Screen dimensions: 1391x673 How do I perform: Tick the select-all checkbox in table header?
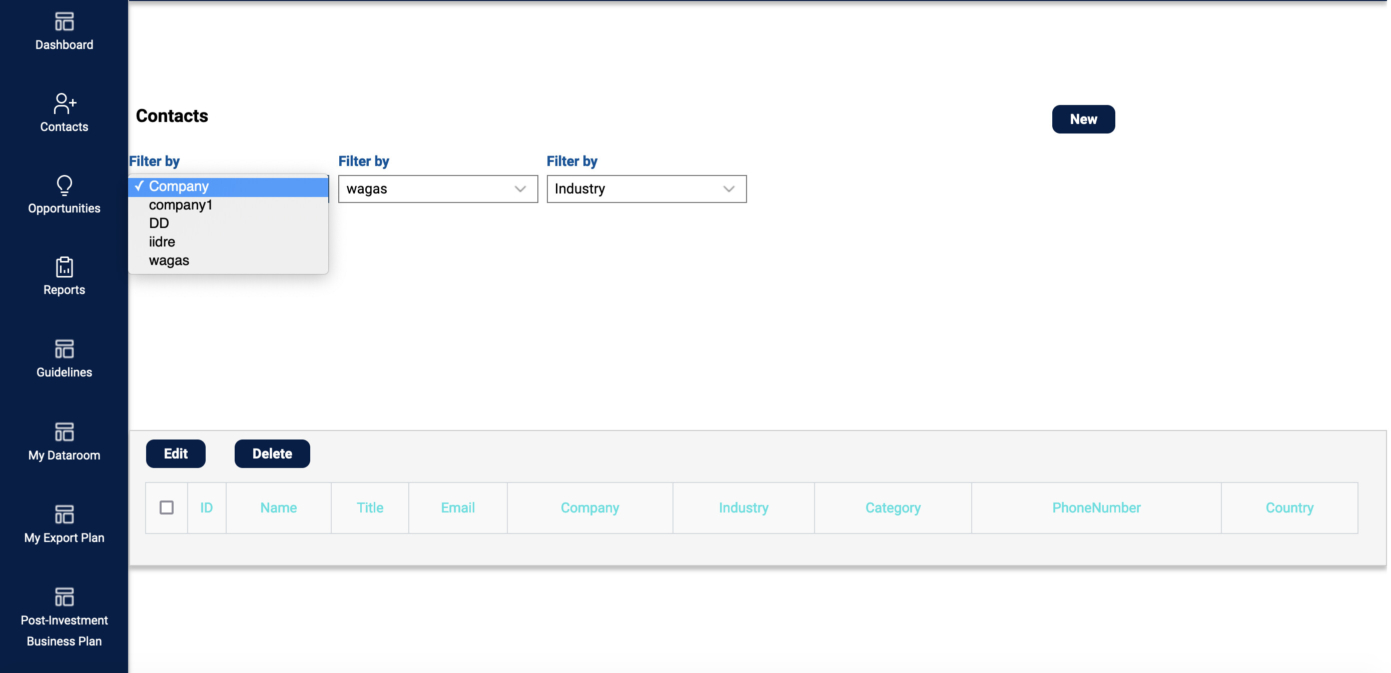(167, 507)
